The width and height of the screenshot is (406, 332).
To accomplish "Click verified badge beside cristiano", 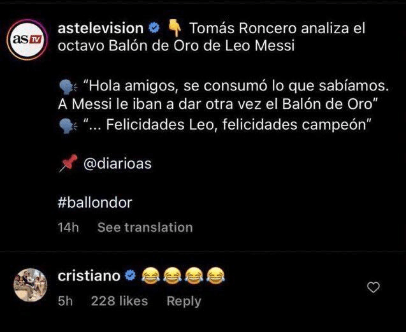I will pyautogui.click(x=130, y=276).
